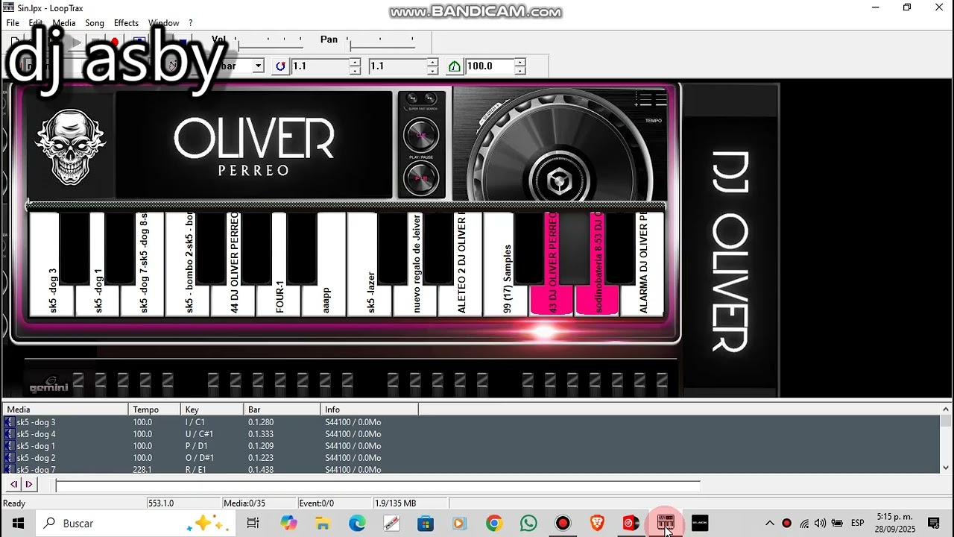The height and width of the screenshot is (537, 954).
Task: Open Bandicam recorder from taskbar
Action: 563,524
